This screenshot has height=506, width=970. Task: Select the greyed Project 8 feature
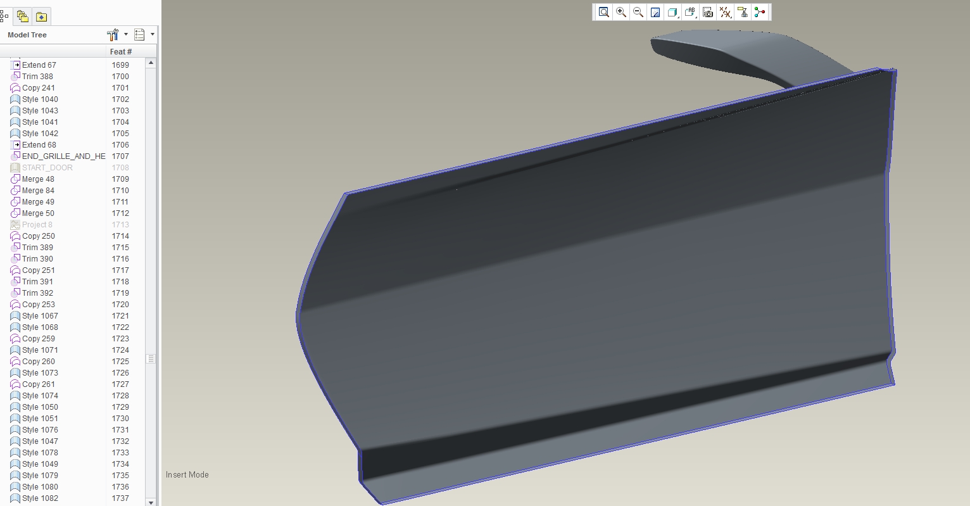(x=37, y=225)
